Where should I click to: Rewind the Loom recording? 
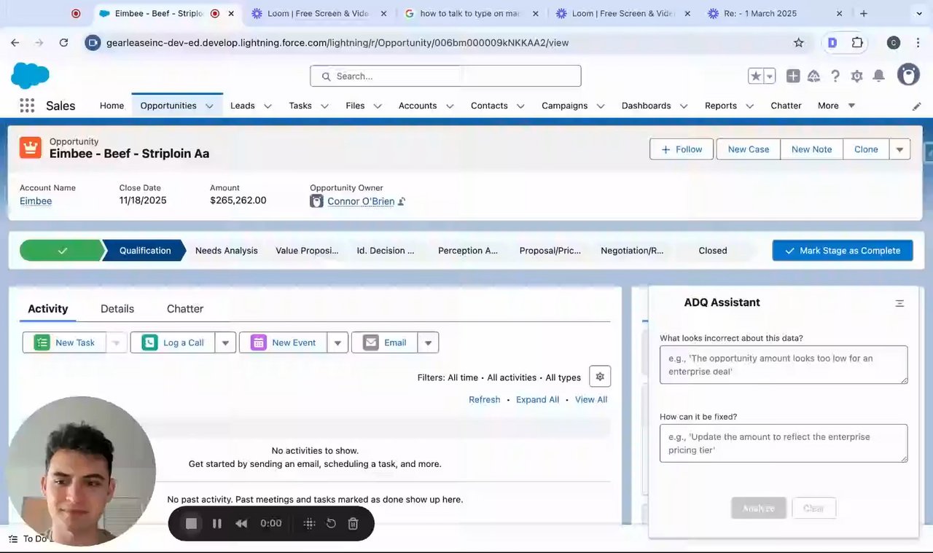241,523
